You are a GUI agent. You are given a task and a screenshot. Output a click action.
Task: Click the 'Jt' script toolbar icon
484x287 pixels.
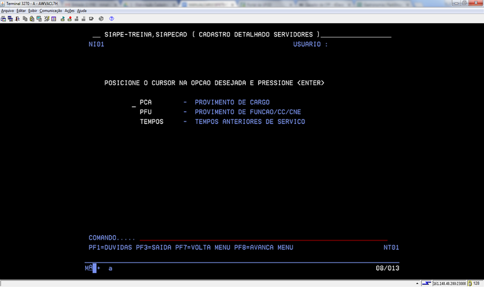pyautogui.click(x=17, y=19)
